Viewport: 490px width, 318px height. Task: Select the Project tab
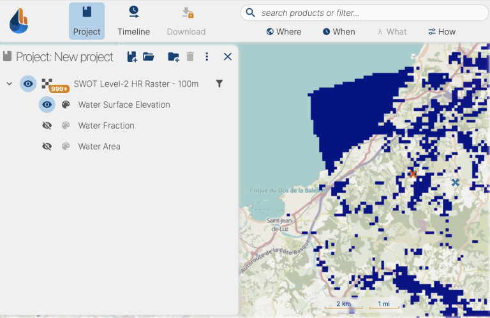point(87,21)
